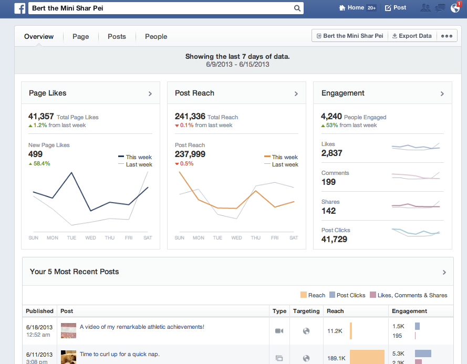467x364 pixels.
Task: Open the athletic achievements video post link
Action: 142,327
